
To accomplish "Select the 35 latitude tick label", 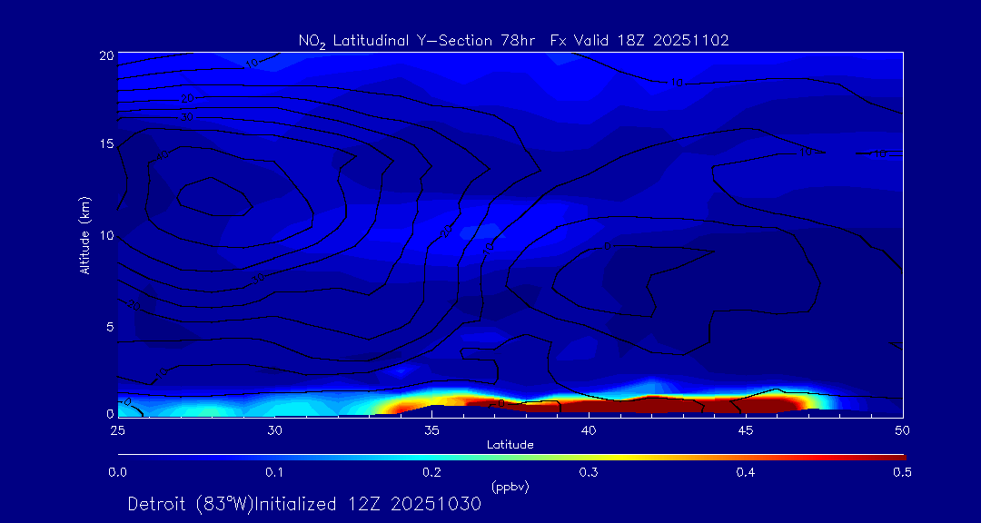I will pos(431,429).
